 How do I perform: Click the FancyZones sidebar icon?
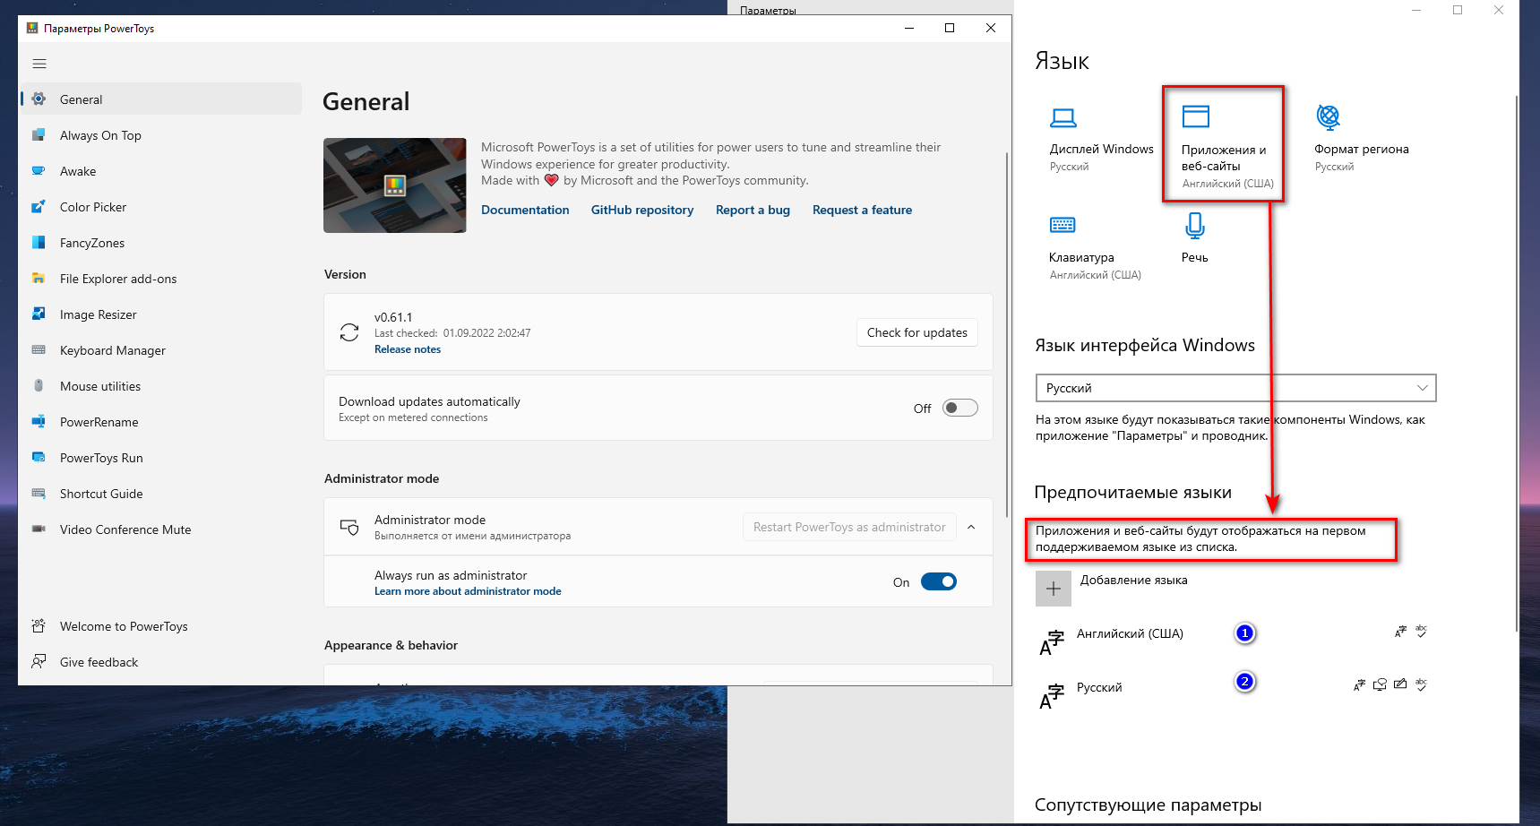(39, 243)
